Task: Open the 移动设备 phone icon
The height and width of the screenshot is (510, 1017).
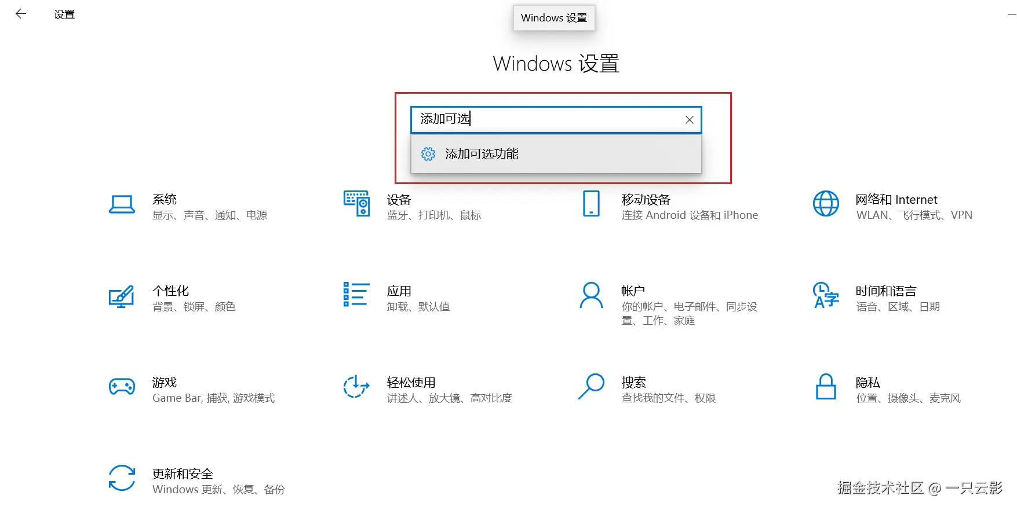Action: pos(591,204)
